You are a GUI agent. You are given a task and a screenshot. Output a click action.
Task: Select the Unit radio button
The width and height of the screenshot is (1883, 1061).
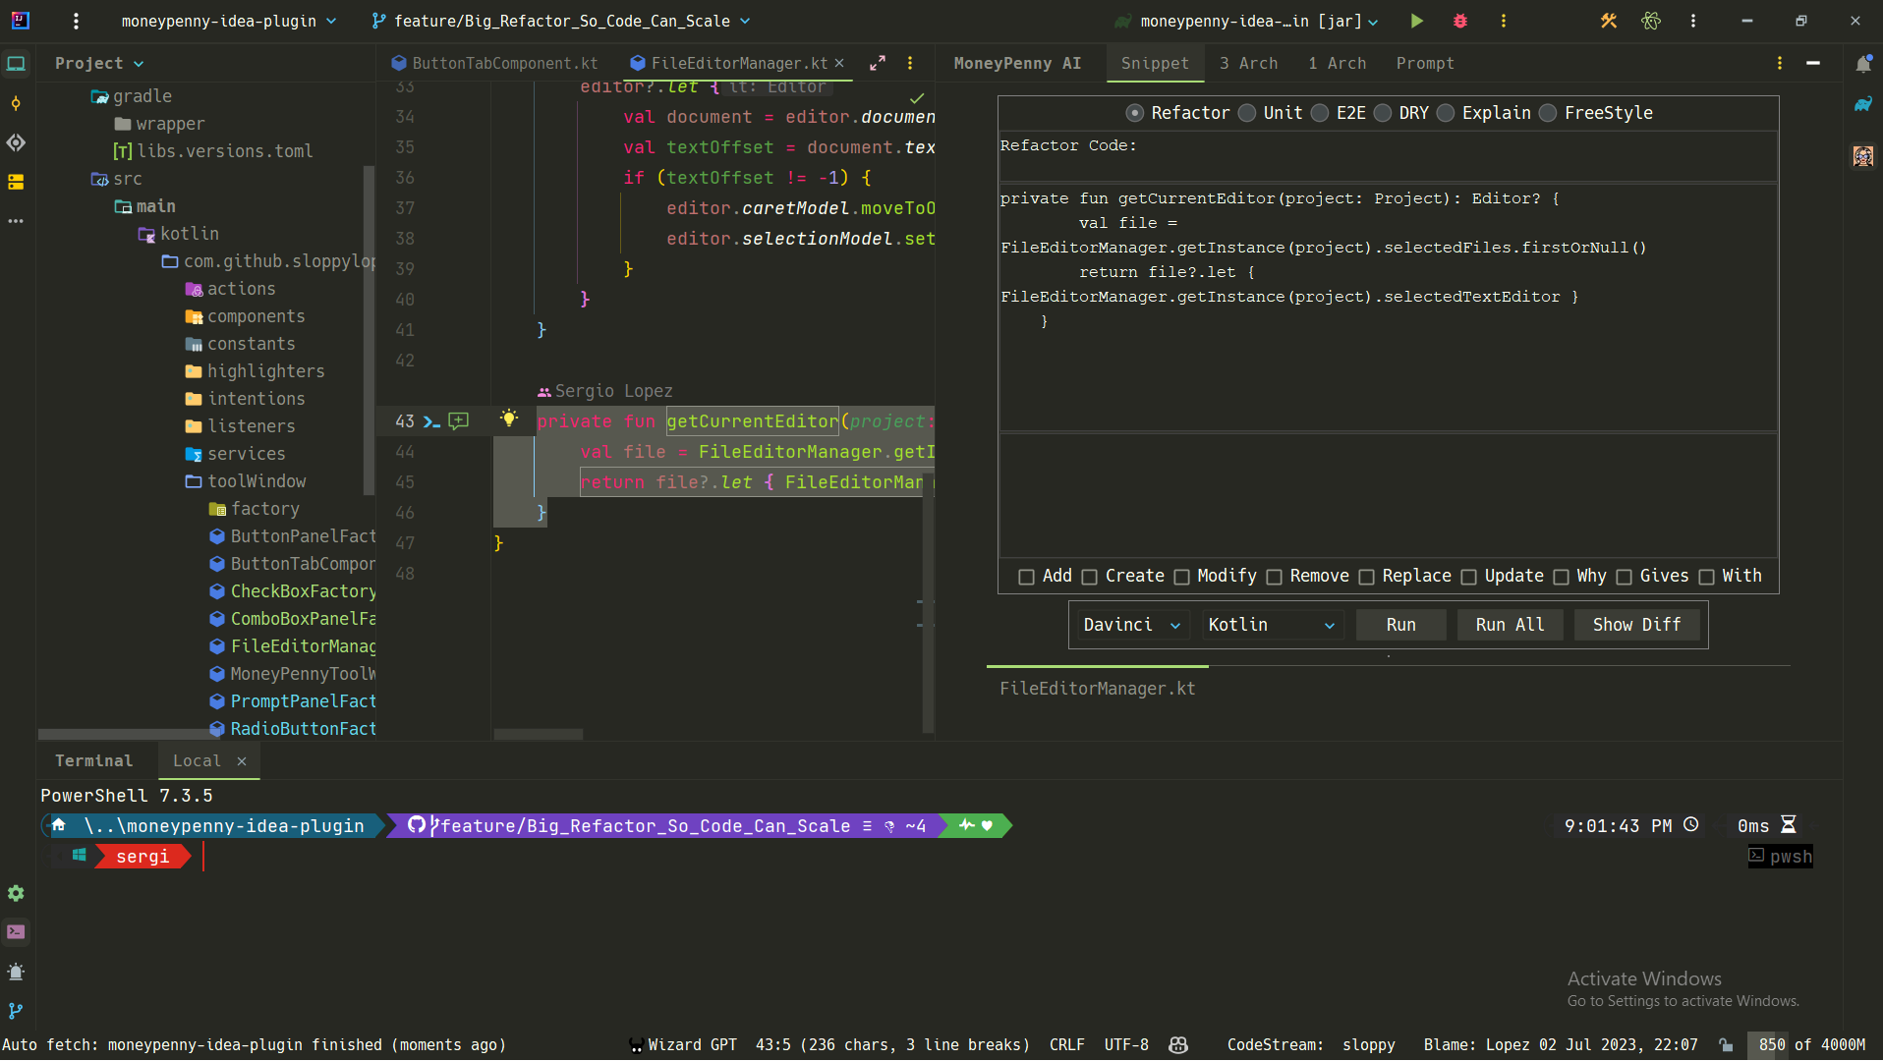1247,113
